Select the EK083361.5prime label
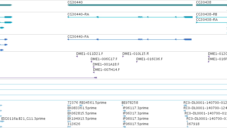The height and width of the screenshot is (128, 227). click(82, 108)
